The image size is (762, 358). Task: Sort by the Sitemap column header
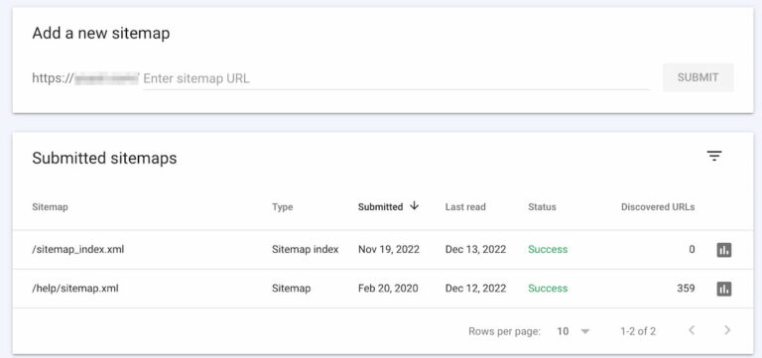pyautogui.click(x=50, y=207)
